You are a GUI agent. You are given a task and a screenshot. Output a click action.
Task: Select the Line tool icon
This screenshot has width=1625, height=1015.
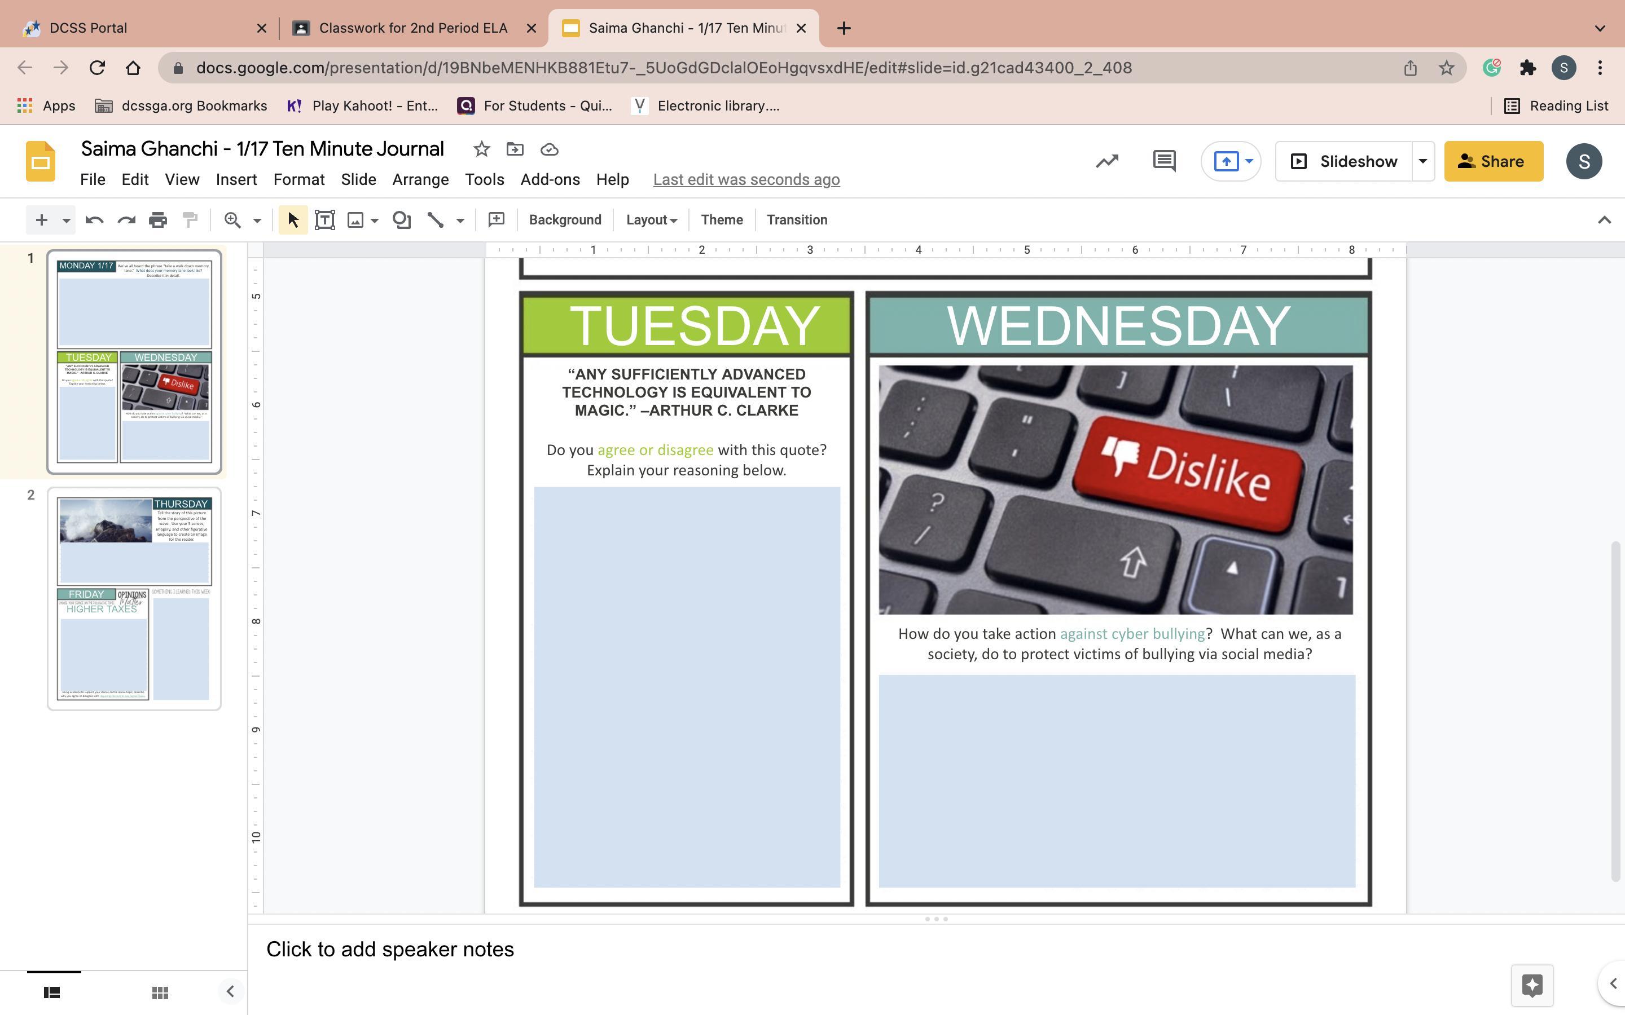coord(435,220)
